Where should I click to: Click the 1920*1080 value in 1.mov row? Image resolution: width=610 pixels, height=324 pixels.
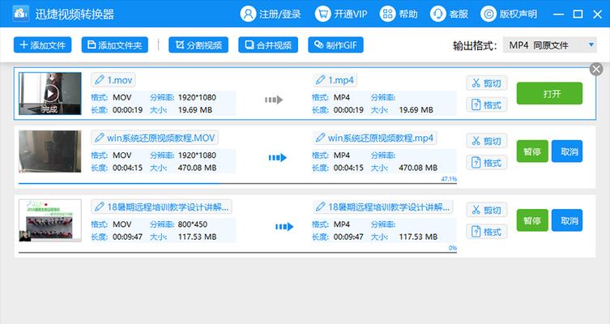pos(197,97)
